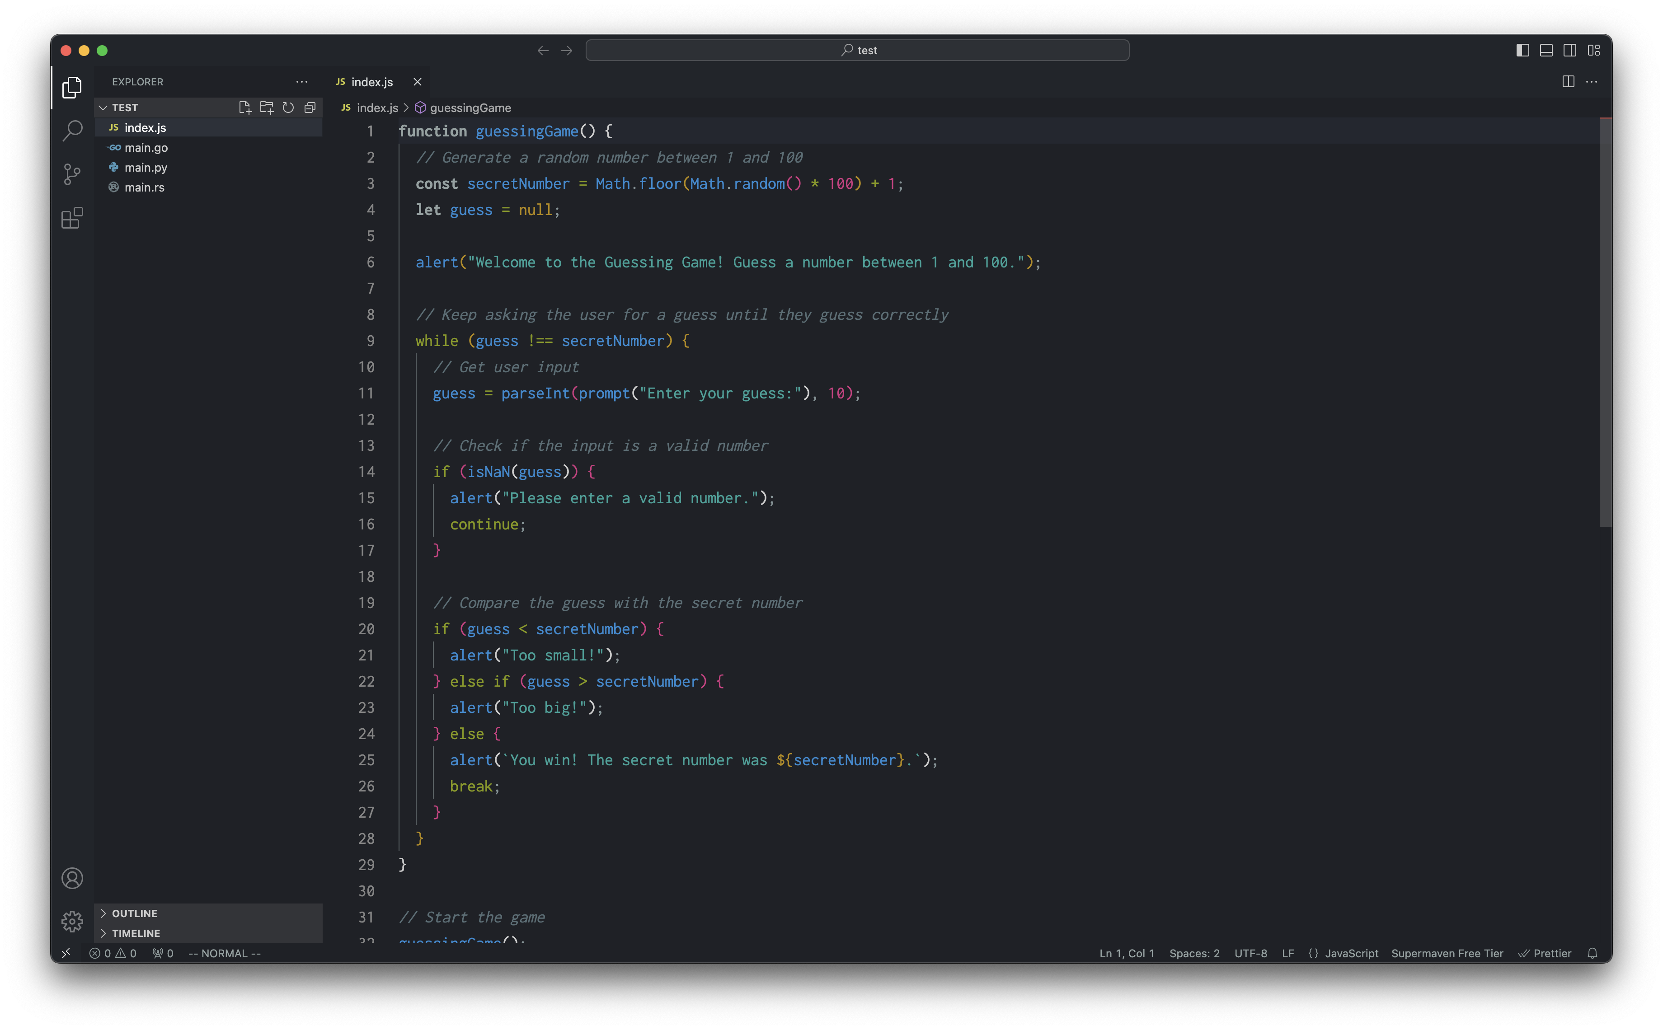Click the break statement on line 26
Image resolution: width=1663 pixels, height=1030 pixels.
click(471, 786)
